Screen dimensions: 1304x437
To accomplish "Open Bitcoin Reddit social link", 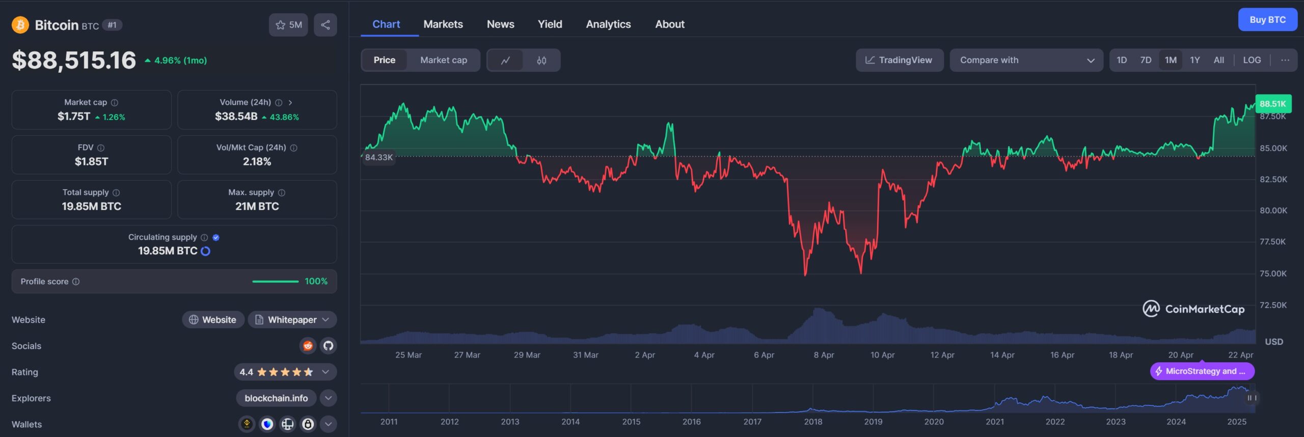I will (308, 346).
